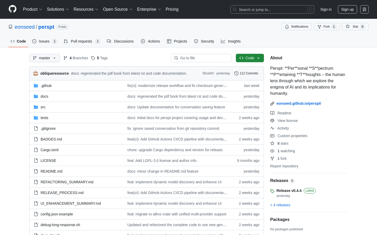Click the bell icon in Notifications
The width and height of the screenshot is (377, 235).
287,27
